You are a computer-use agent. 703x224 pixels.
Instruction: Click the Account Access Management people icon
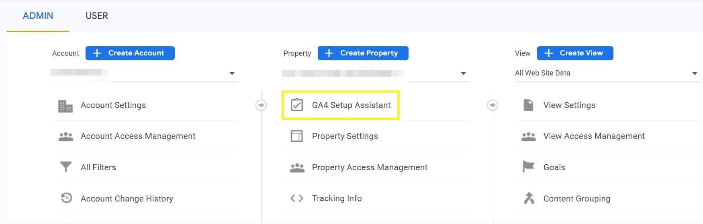(x=66, y=136)
